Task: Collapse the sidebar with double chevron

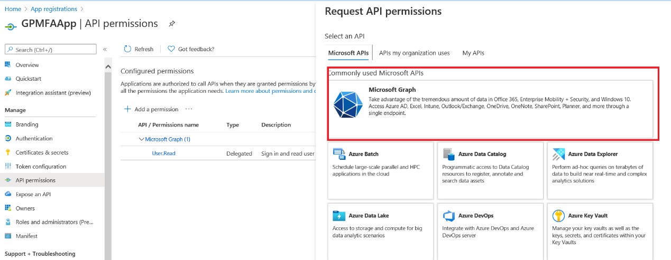Action: pos(105,50)
